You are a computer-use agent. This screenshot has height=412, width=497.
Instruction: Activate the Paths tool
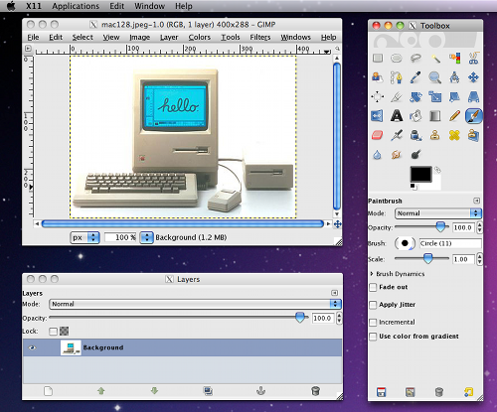point(397,77)
